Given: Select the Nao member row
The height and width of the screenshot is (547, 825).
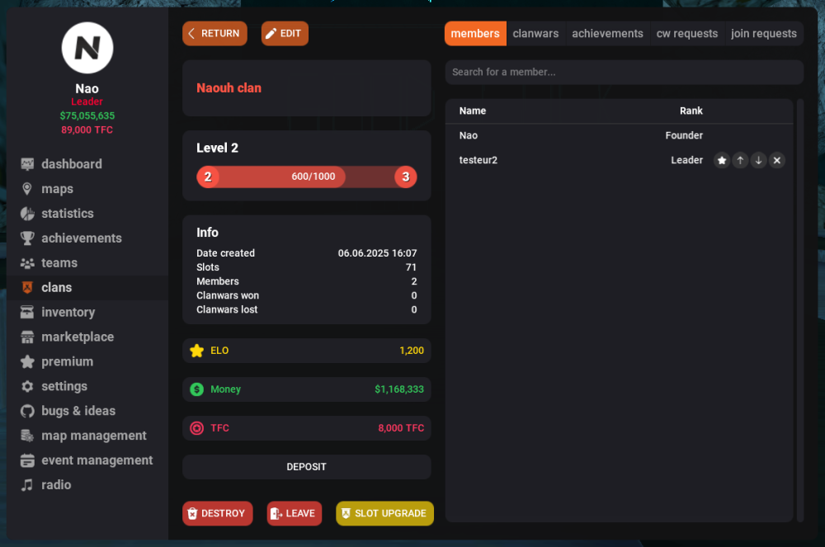Looking at the screenshot, I should pos(620,135).
